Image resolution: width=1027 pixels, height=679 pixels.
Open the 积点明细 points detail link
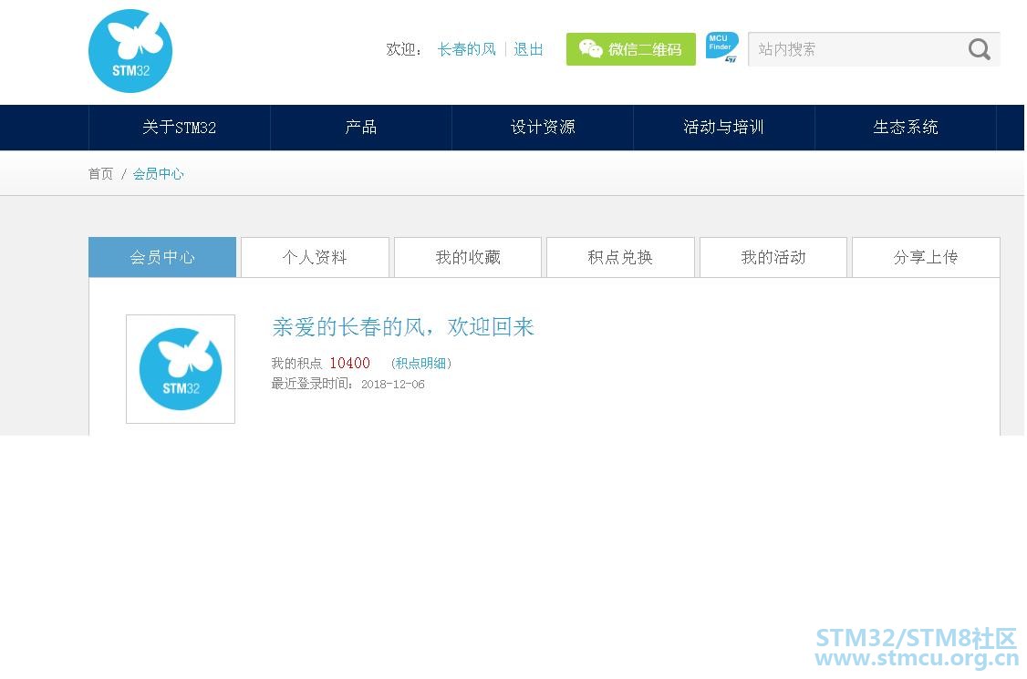coord(421,364)
